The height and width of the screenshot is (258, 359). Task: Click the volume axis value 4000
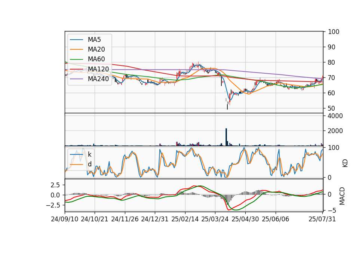pyautogui.click(x=335, y=116)
